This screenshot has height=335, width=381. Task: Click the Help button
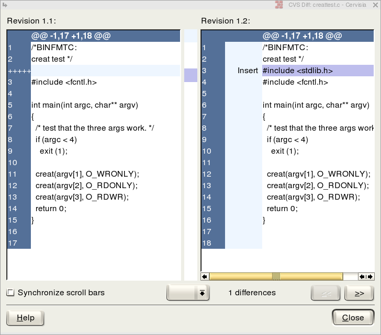[25, 318]
